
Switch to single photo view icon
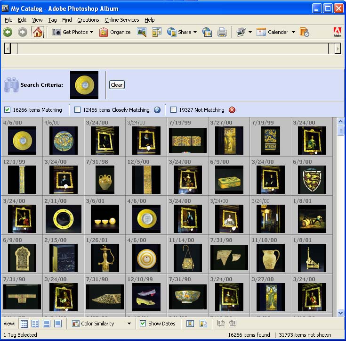click(x=58, y=324)
